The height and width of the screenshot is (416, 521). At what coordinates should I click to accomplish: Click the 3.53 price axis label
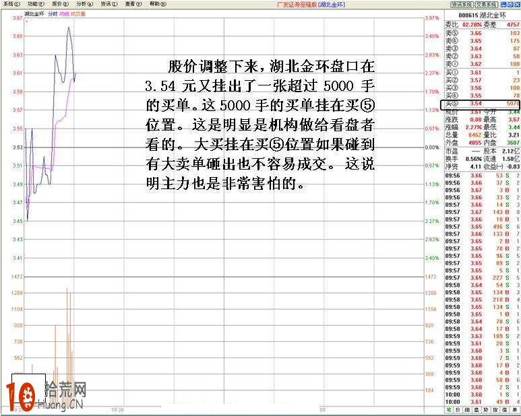click(18, 147)
